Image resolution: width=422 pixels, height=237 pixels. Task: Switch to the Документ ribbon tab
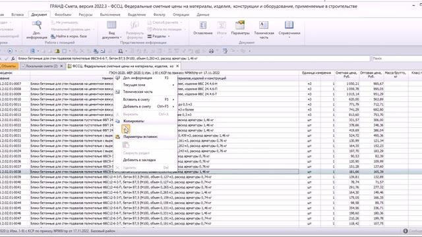tap(39, 14)
